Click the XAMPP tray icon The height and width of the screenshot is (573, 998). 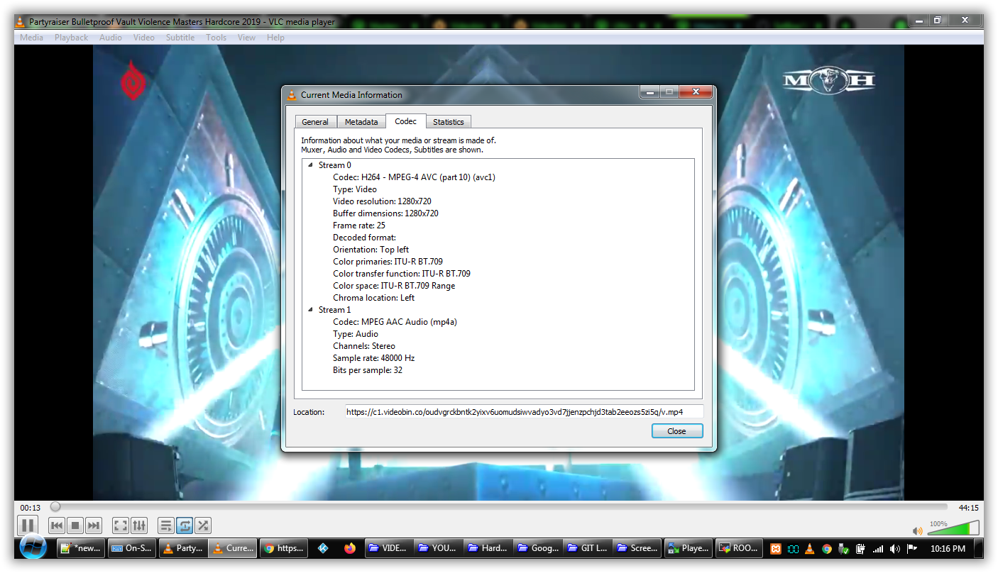[x=777, y=549]
